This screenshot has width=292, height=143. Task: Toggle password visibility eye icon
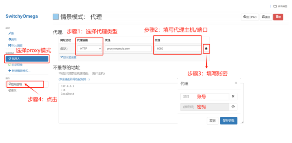point(233,107)
